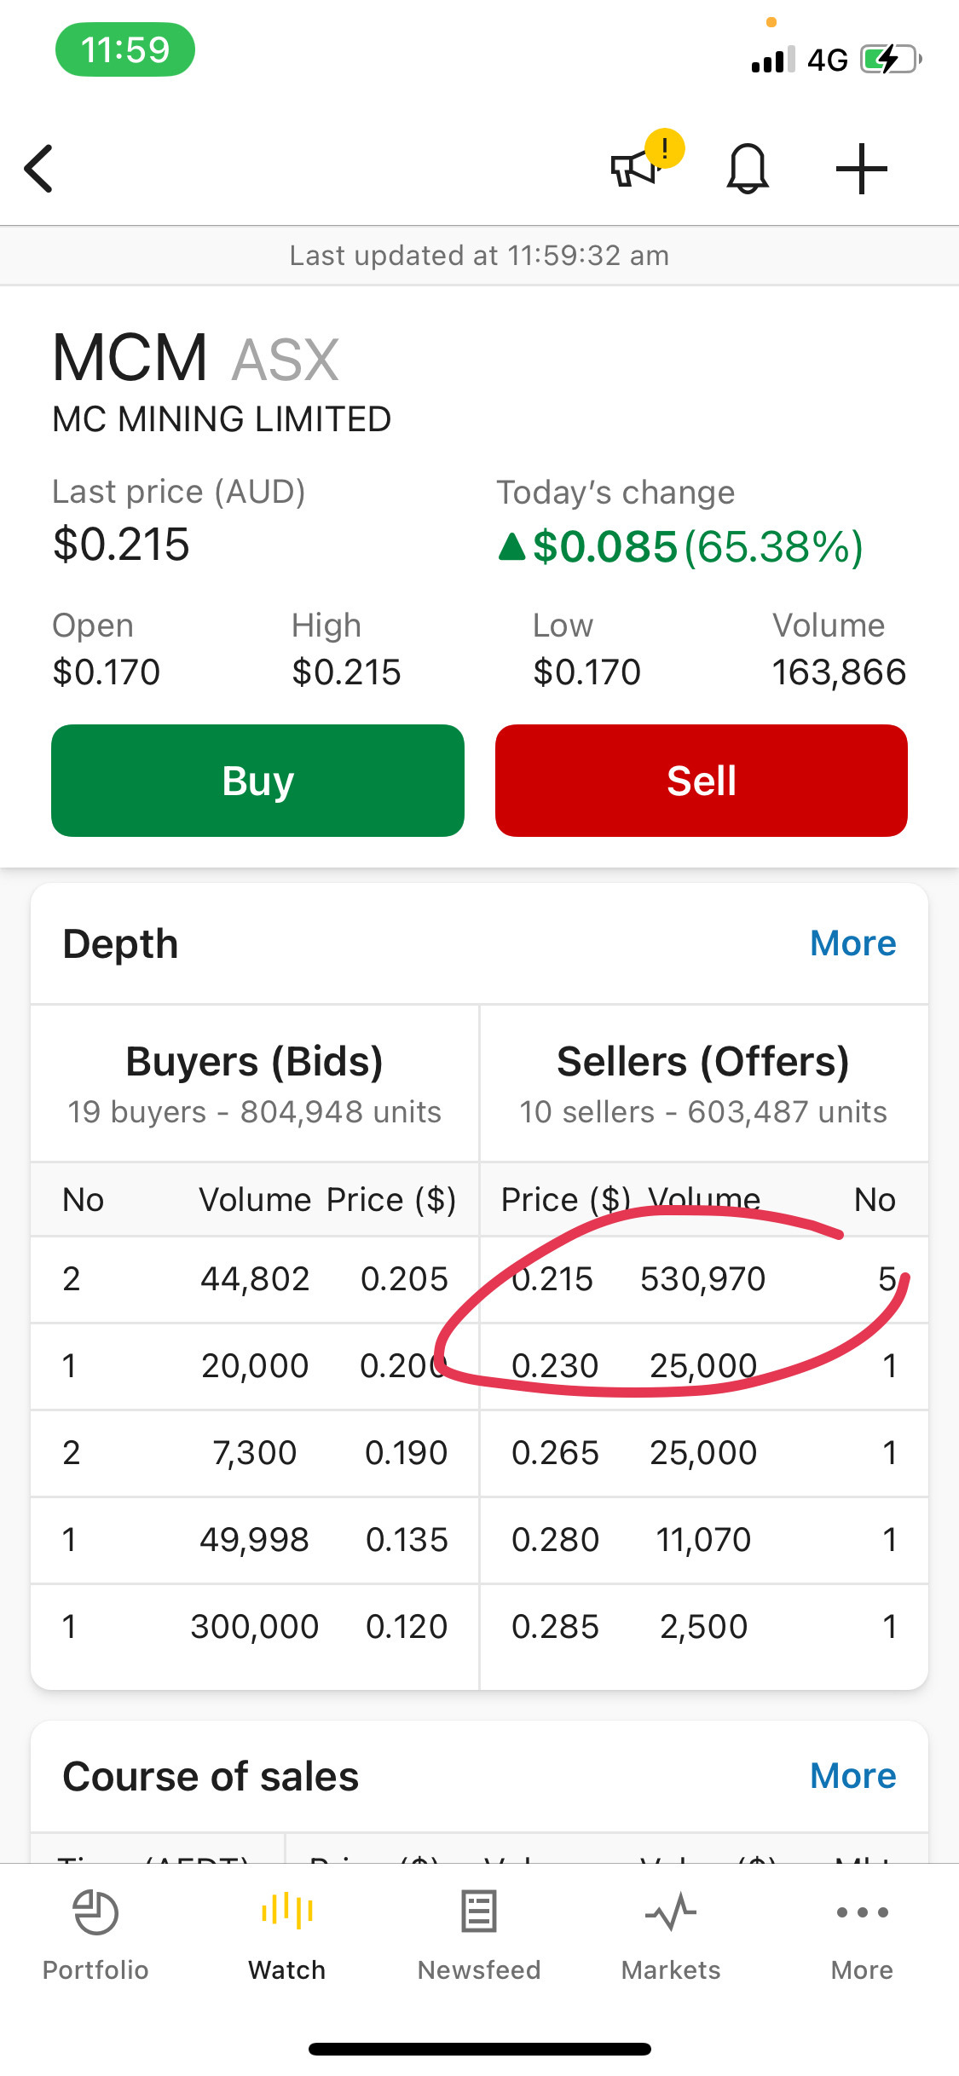
Task: Expand Depth with the More link
Action: (852, 943)
